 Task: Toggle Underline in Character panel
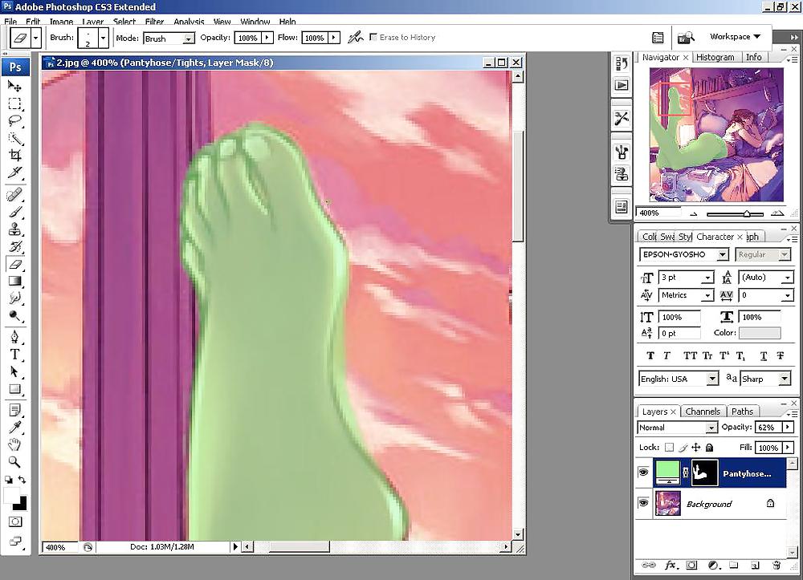(x=764, y=356)
